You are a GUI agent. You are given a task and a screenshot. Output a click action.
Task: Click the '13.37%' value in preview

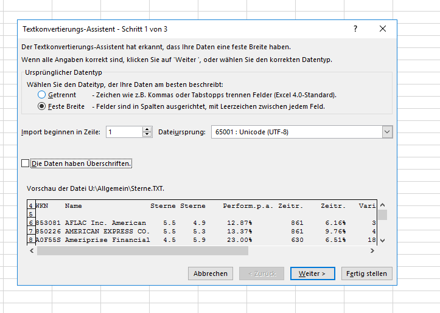click(240, 232)
